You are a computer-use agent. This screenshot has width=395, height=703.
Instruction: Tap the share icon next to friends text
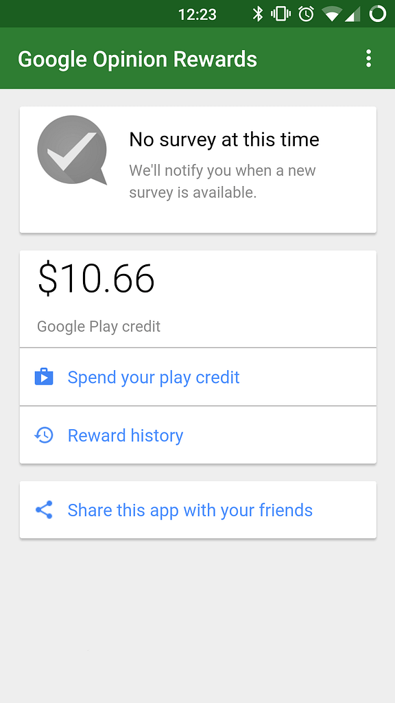pyautogui.click(x=44, y=510)
